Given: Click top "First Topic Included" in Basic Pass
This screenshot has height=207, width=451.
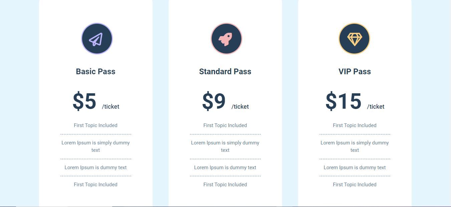Looking at the screenshot, I should pos(95,125).
